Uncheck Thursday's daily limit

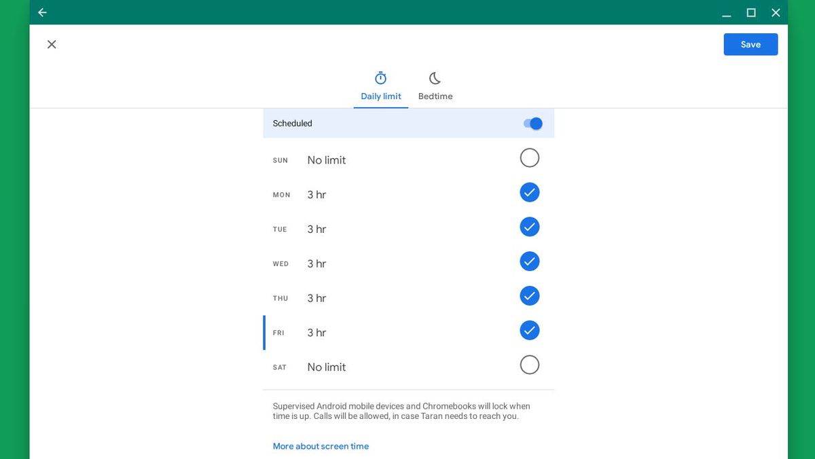[x=530, y=295]
